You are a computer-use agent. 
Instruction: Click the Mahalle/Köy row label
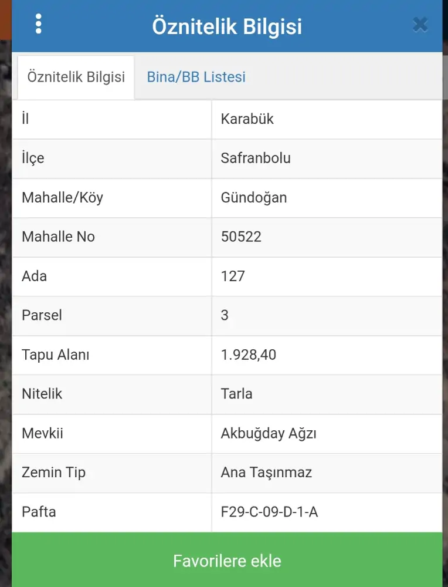tap(62, 198)
